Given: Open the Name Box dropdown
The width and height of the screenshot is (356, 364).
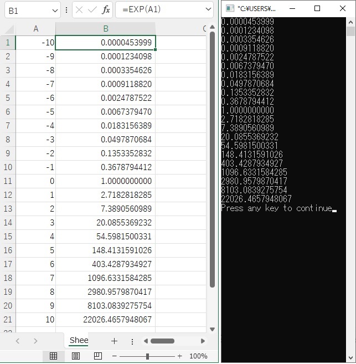Looking at the screenshot, I should [x=54, y=11].
